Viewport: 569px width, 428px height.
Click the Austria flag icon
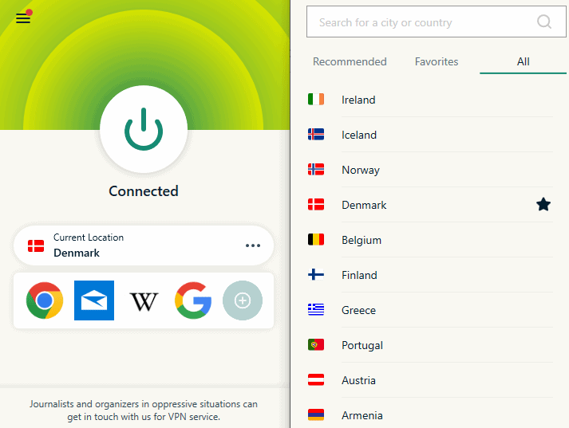pos(316,380)
